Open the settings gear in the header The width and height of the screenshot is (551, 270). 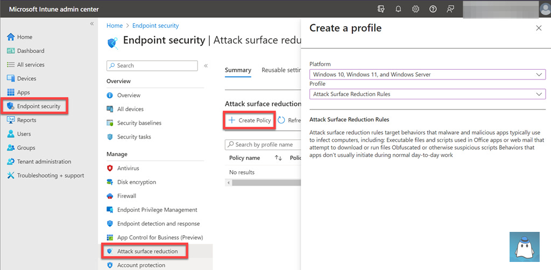click(415, 9)
